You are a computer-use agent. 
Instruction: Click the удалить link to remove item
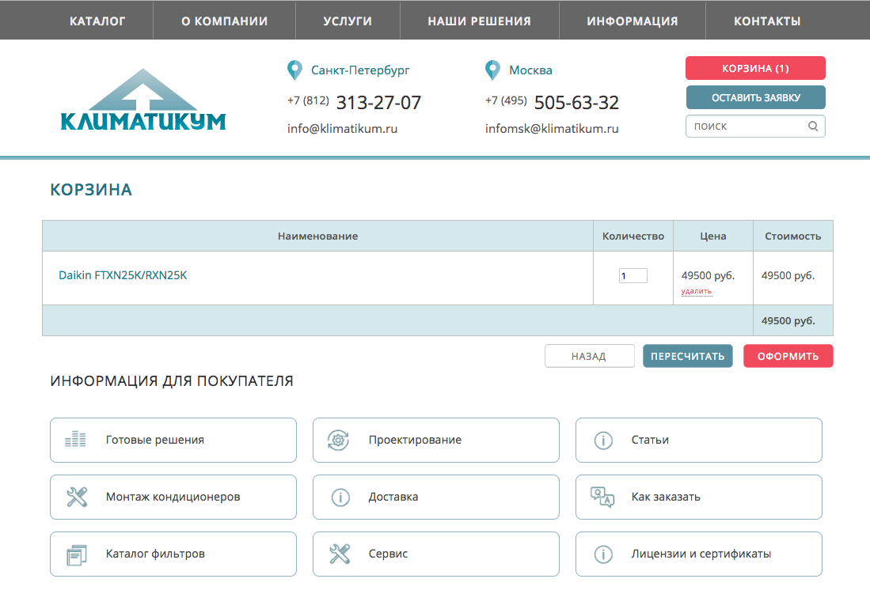point(697,291)
